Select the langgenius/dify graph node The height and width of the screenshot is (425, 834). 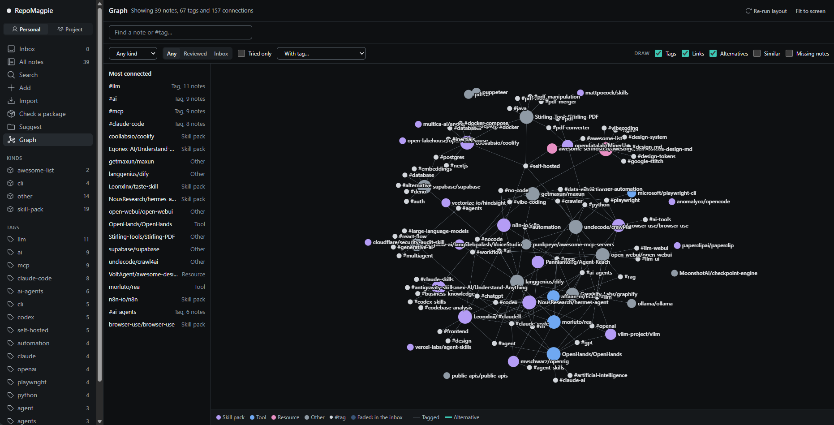pos(517,282)
